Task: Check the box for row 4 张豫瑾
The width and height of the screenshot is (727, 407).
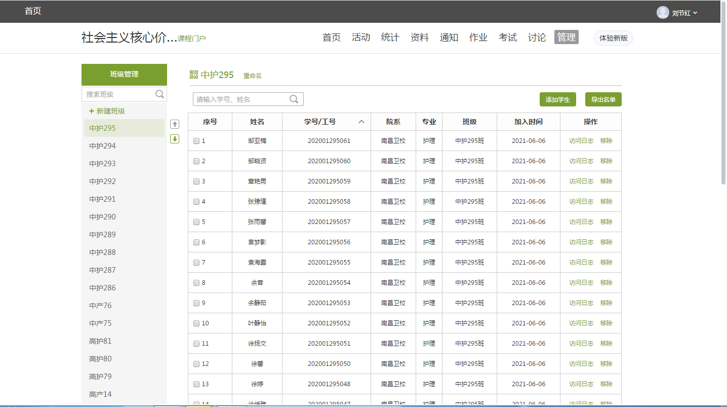Action: 196,202
